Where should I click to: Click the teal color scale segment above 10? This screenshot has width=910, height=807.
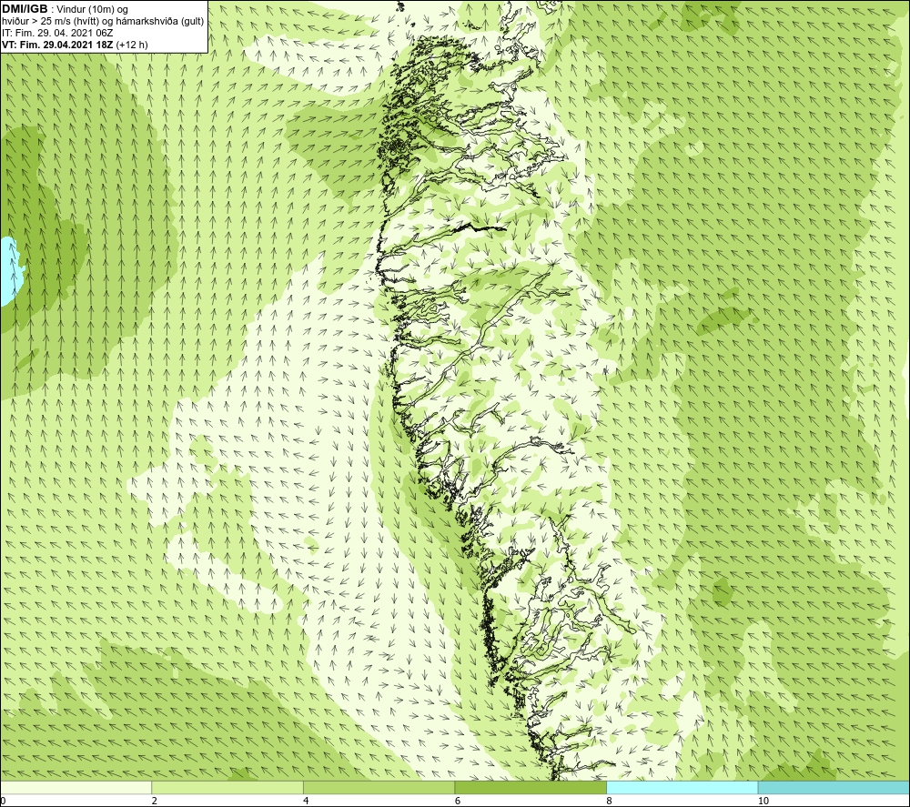point(834,787)
